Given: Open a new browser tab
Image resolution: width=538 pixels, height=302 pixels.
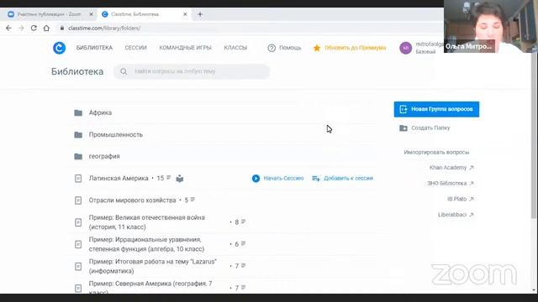Looking at the screenshot, I should pyautogui.click(x=200, y=14).
